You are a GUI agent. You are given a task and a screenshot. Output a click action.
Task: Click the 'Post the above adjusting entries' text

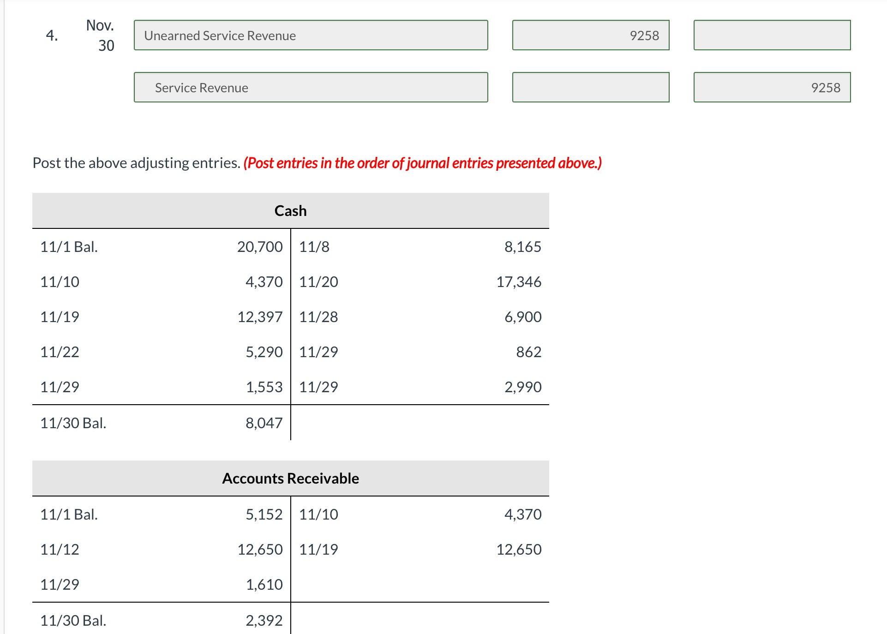(x=136, y=163)
